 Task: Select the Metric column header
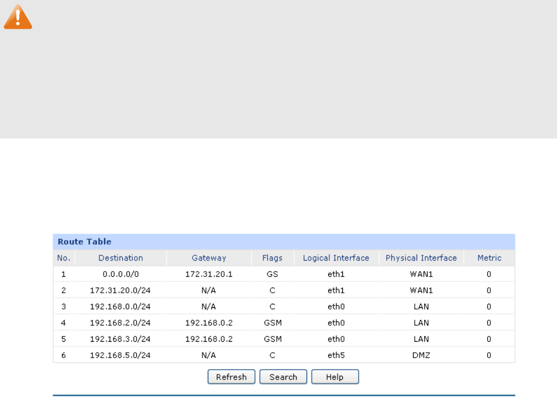[x=490, y=258]
